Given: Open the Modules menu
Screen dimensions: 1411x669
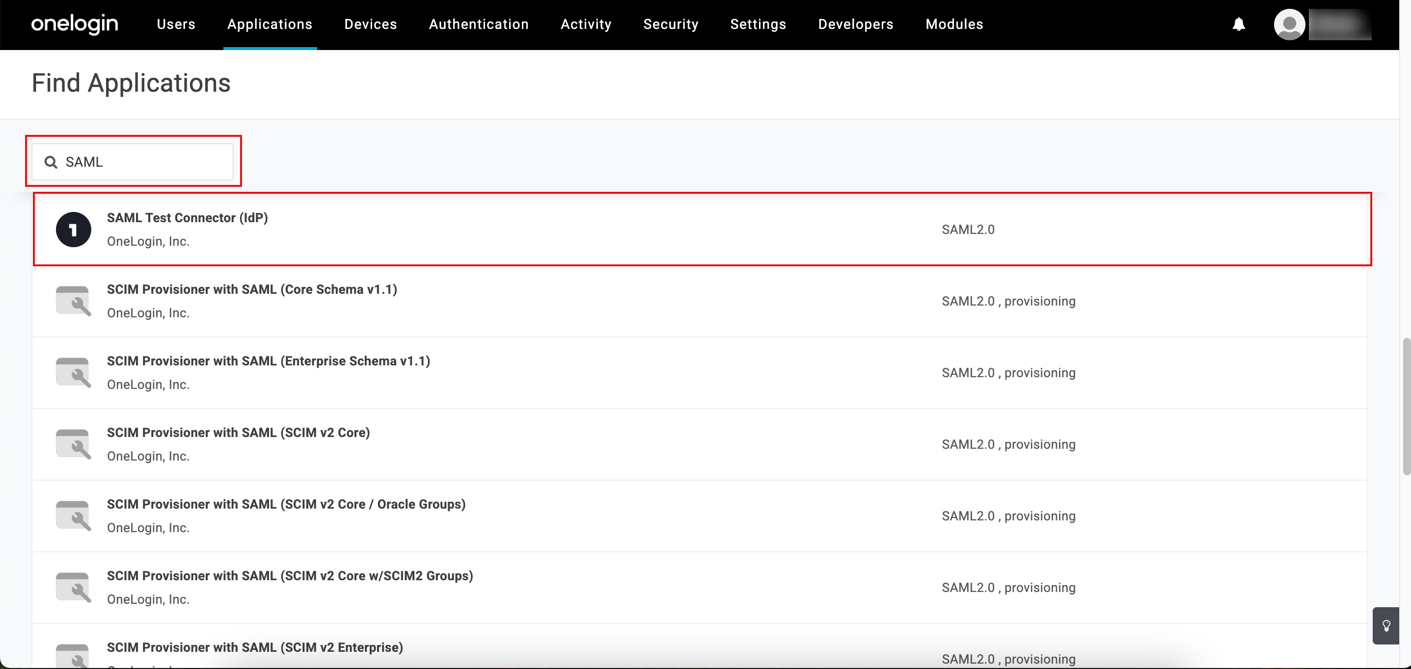Looking at the screenshot, I should (954, 24).
